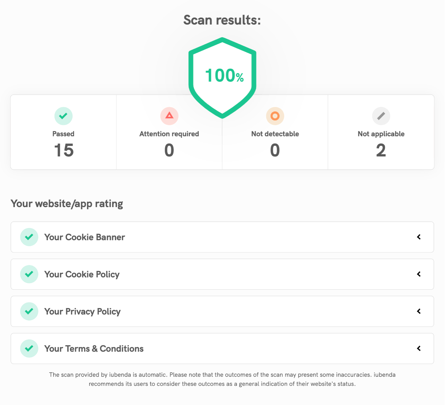
Task: Expand the Your Terms & Conditions chevron
Action: coord(419,348)
